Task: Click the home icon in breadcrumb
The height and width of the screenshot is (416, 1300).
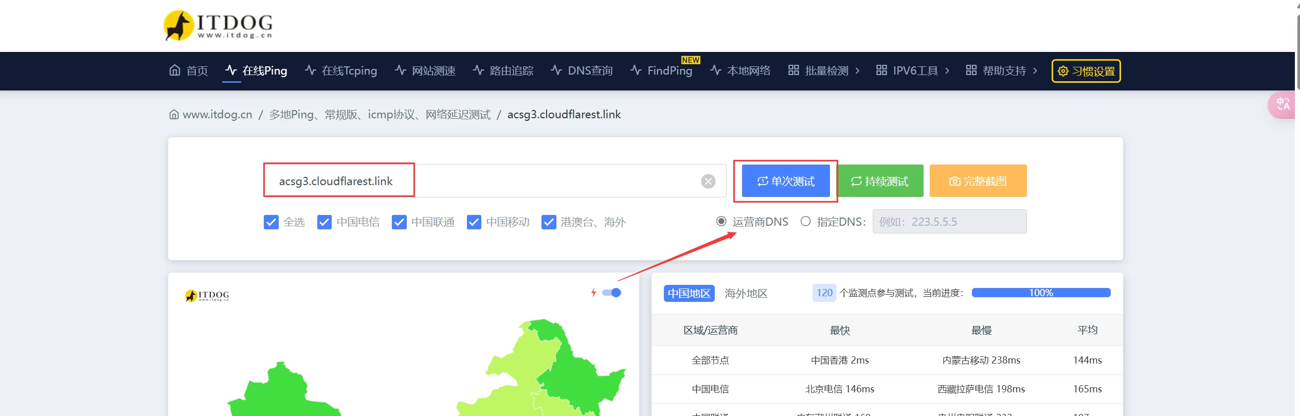Action: [174, 115]
